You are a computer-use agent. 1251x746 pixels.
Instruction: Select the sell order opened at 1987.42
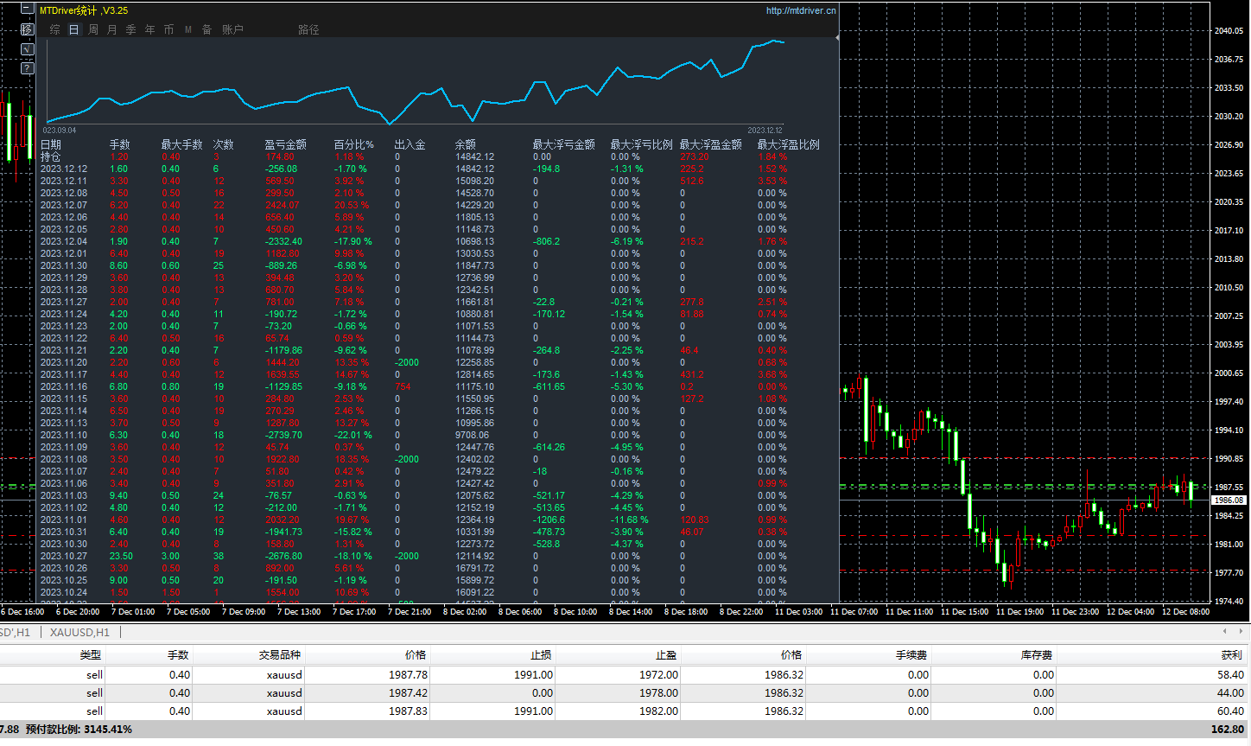point(625,693)
